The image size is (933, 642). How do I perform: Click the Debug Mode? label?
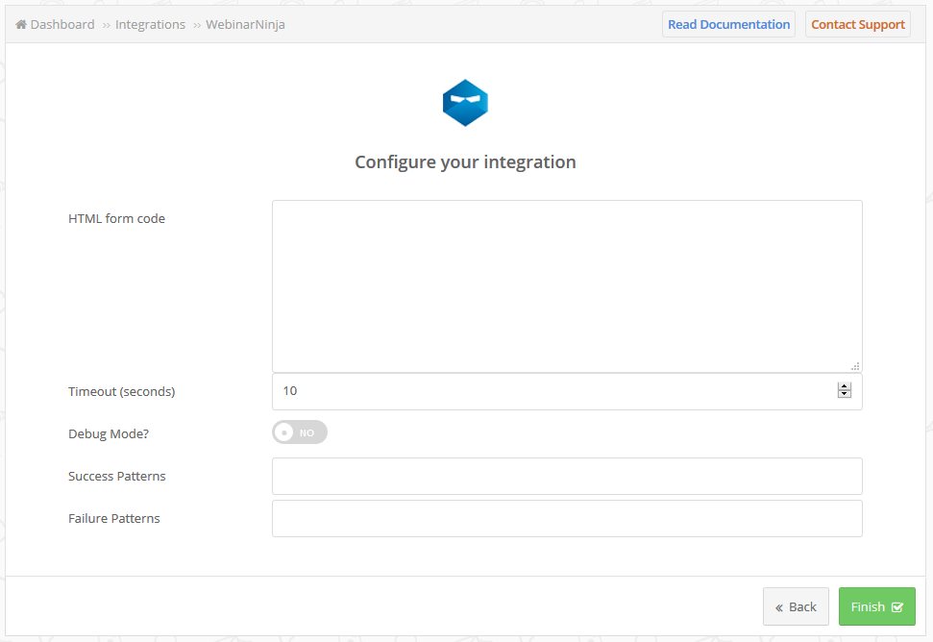[x=109, y=433]
